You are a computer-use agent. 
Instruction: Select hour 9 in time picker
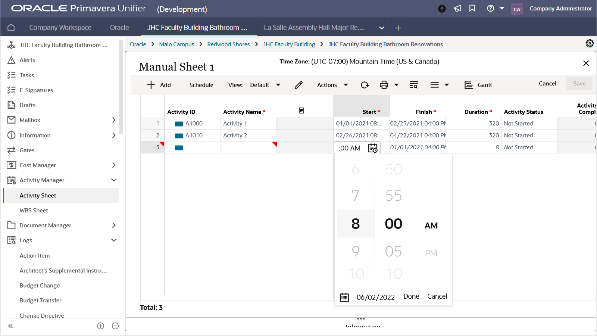point(356,251)
